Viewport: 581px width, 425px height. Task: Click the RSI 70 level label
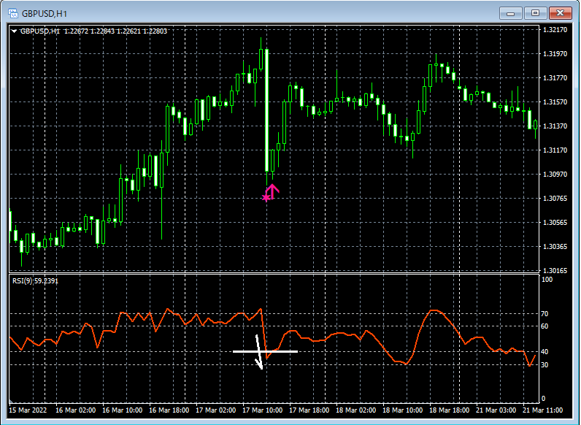pyautogui.click(x=545, y=314)
